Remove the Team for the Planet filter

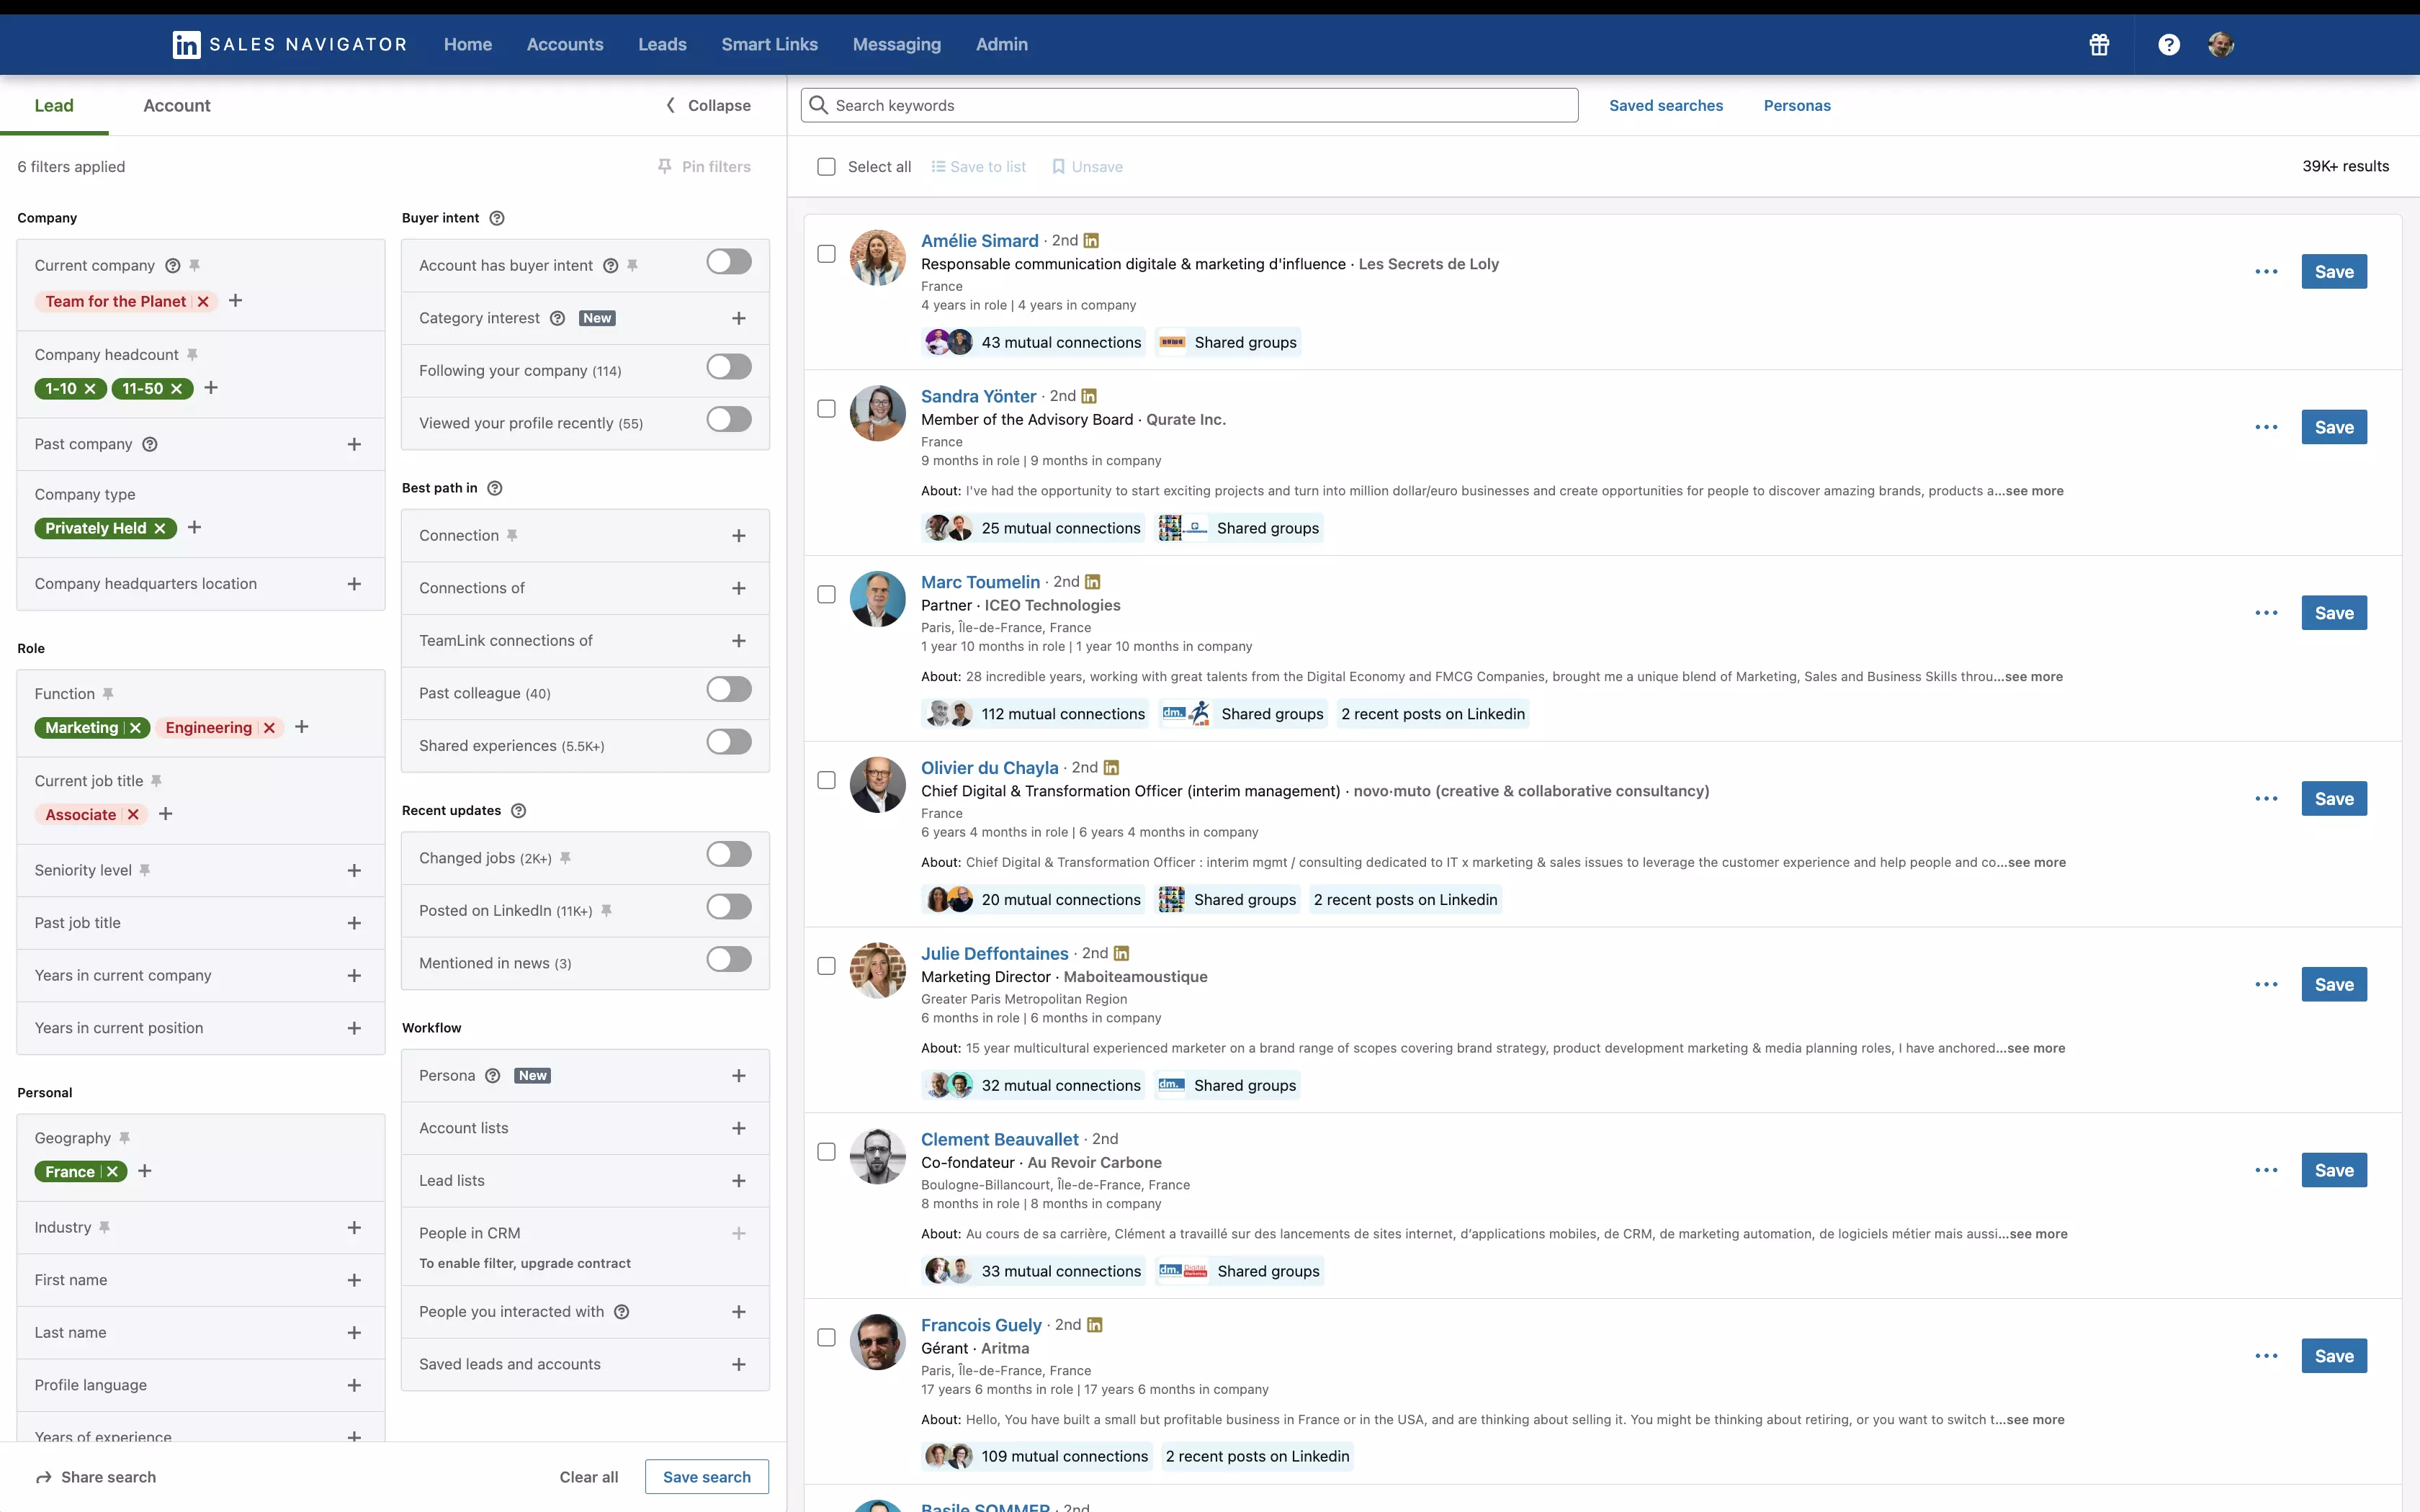pyautogui.click(x=203, y=301)
